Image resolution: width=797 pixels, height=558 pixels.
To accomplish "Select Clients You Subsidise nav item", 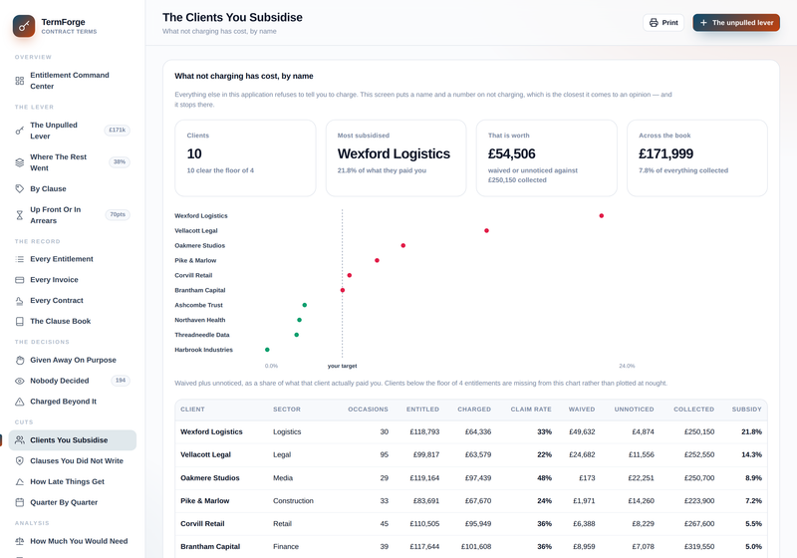I will pyautogui.click(x=72, y=440).
